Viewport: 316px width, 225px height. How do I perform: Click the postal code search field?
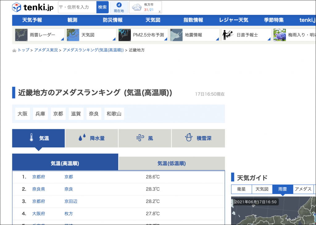[x=77, y=7]
